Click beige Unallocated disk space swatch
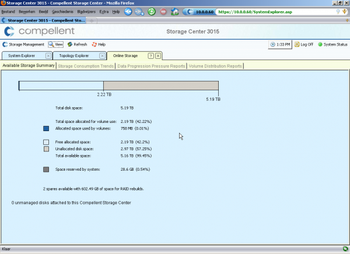This screenshot has height=254, width=350. tap(46, 149)
